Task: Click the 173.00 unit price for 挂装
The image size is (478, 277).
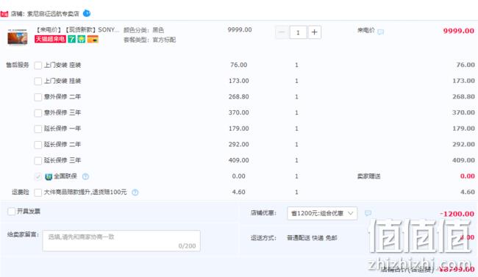Action: coord(239,81)
